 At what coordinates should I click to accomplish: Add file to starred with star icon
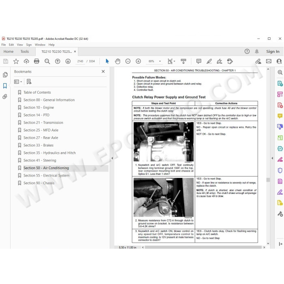pyautogui.click(x=16, y=61)
